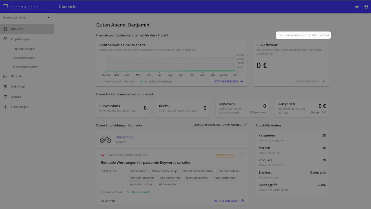The height and width of the screenshot is (209, 371).
Task: Click the arrow icon next to Details anzeigen
Action: [x=242, y=201]
